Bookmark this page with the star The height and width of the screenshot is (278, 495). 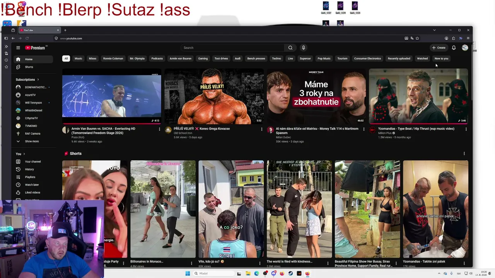(417, 38)
